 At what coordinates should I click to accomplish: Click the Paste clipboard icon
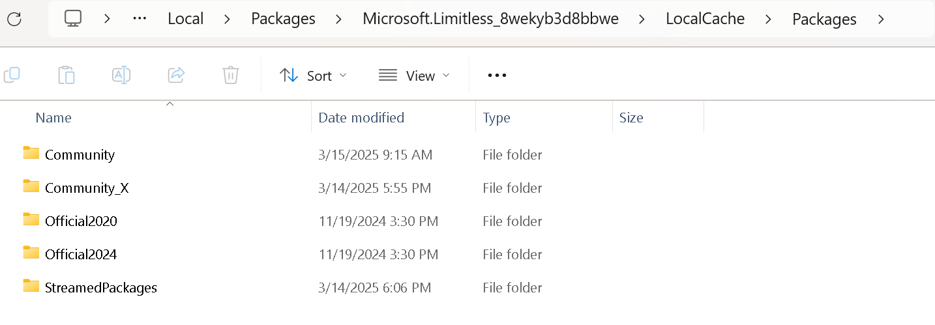(x=67, y=76)
